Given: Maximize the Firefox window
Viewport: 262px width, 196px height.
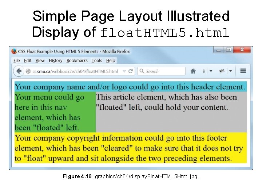Looking at the screenshot, I should [x=229, y=50].
